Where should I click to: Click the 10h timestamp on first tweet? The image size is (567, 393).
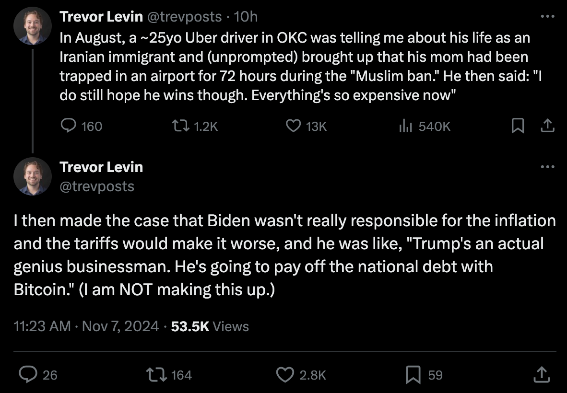[246, 17]
